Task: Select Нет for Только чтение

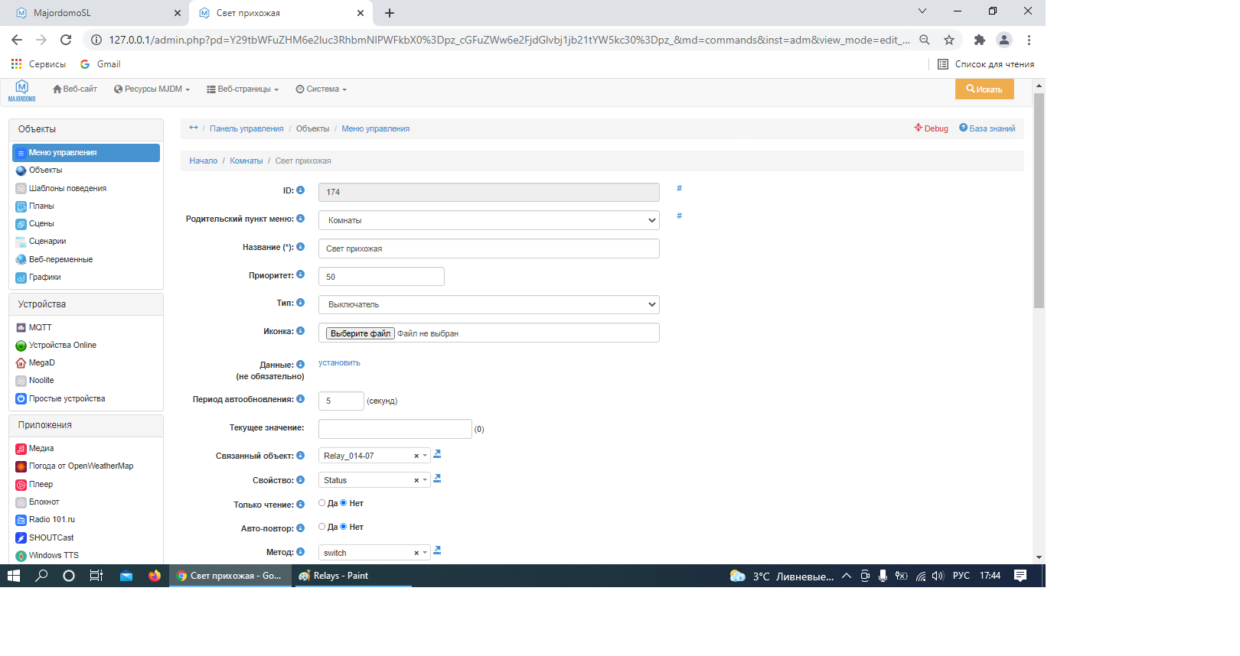Action: click(x=344, y=503)
